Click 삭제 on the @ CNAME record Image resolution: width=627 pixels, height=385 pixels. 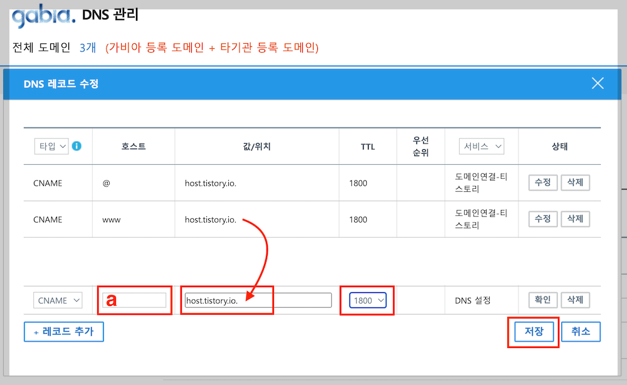click(575, 182)
